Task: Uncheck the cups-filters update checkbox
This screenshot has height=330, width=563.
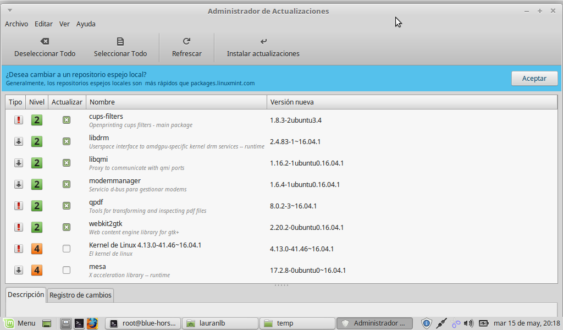Action: [67, 120]
